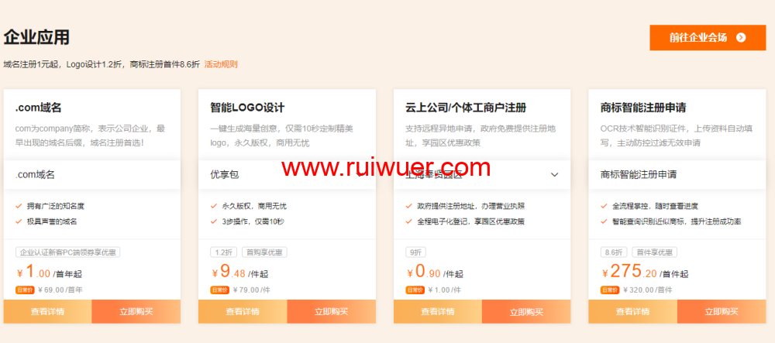Image resolution: width=775 pixels, height=343 pixels.
Task: Go to 前往企业会场 enterprise venue
Action: coord(707,37)
